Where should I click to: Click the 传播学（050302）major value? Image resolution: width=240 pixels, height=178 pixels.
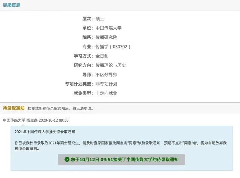coord(113,47)
